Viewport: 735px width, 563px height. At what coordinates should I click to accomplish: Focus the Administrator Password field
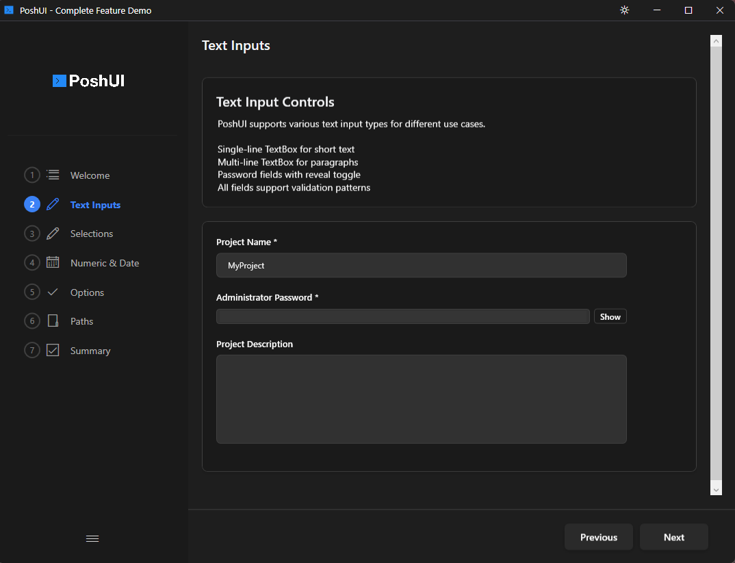402,316
